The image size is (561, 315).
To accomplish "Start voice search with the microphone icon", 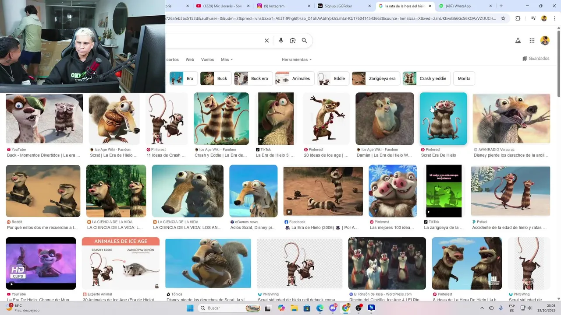I will pyautogui.click(x=281, y=41).
